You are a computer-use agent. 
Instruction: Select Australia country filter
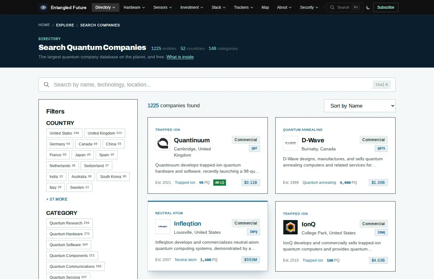82,177
